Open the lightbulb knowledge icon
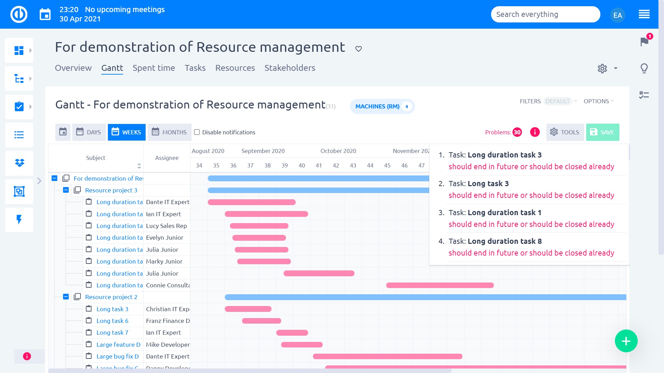This screenshot has width=664, height=373. coord(644,68)
